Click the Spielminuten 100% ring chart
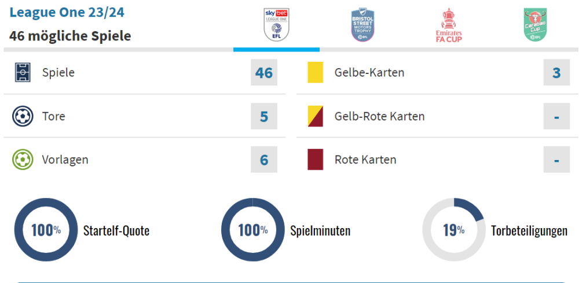 point(252,230)
